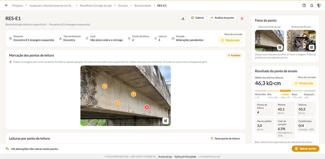
Task: Click the contato@diavicon.com email
Action: [x=209, y=156]
